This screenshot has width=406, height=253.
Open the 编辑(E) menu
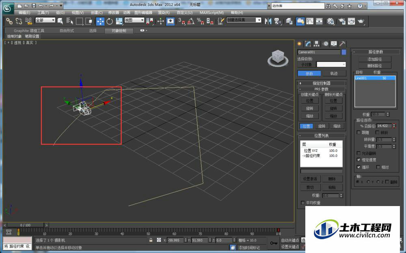point(24,13)
